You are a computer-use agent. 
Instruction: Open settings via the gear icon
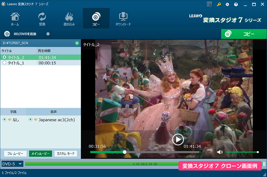pos(227,4)
